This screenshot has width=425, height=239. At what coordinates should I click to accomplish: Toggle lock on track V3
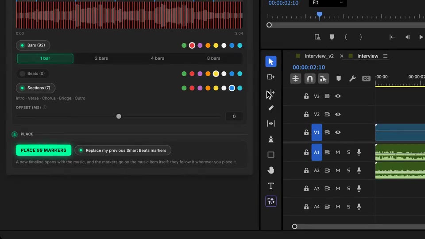(306, 96)
